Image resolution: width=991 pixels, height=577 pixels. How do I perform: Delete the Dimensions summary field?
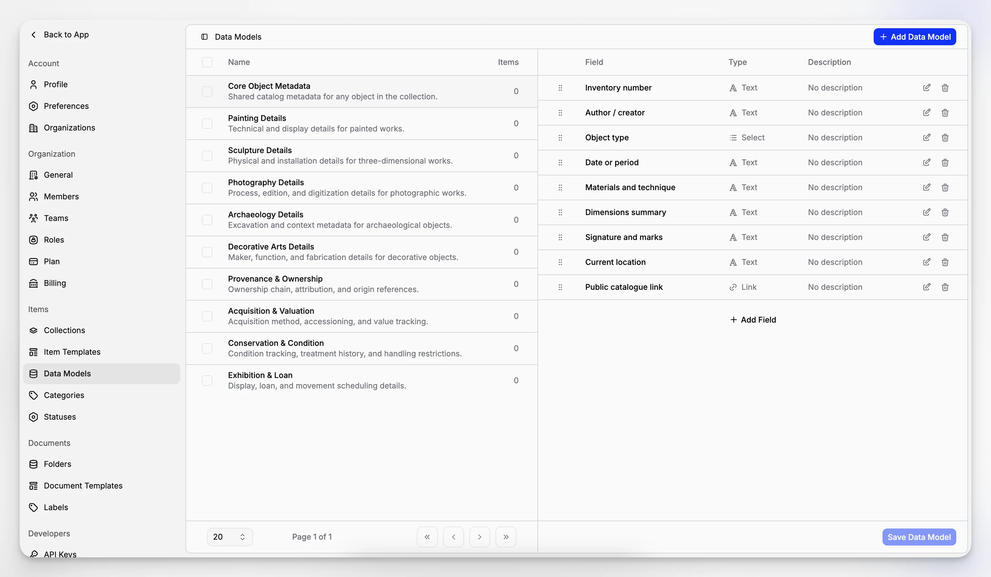[x=945, y=212]
